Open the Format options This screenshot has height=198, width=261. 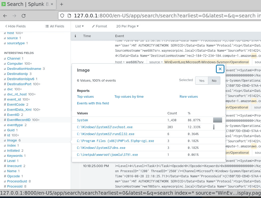[100, 26]
